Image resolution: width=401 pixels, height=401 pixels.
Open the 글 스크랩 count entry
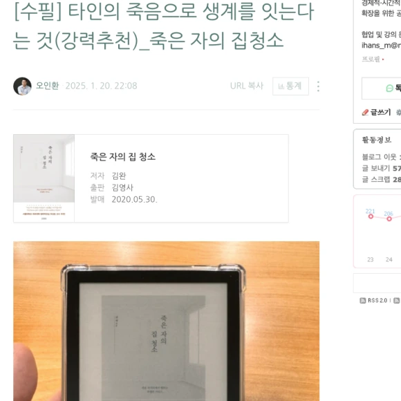coord(382,179)
